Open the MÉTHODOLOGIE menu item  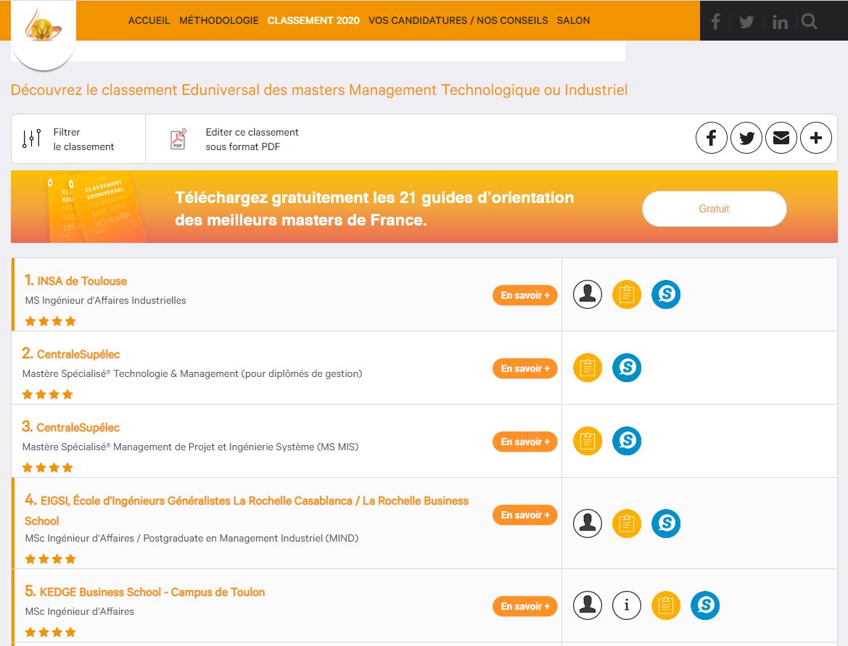219,20
